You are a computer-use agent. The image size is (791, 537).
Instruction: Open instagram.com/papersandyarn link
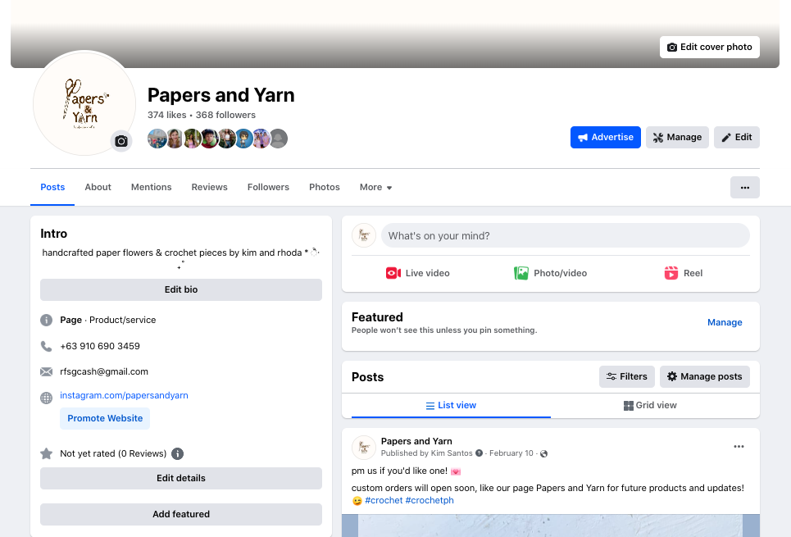124,395
